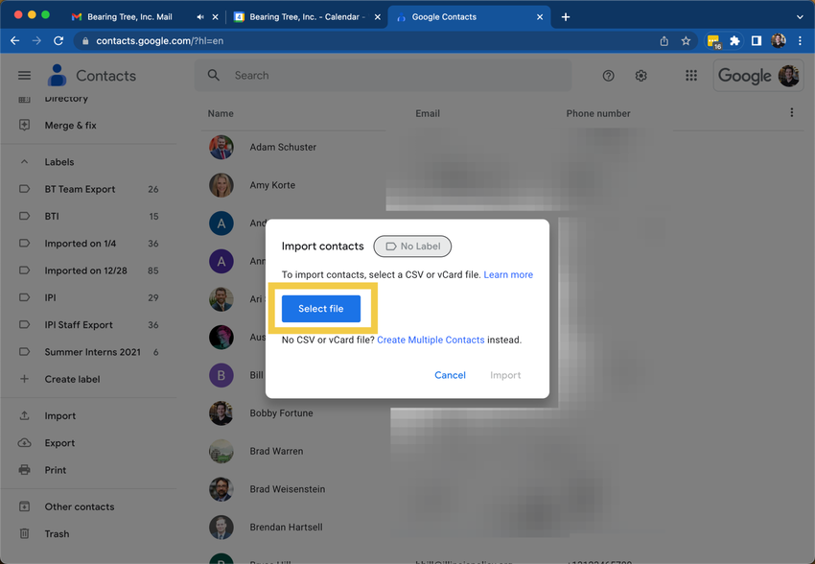Viewport: 815px width, 564px height.
Task: Select the BT Team Export label
Action: tap(88, 189)
